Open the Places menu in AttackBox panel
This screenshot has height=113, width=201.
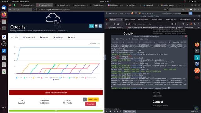(x=121, y=13)
